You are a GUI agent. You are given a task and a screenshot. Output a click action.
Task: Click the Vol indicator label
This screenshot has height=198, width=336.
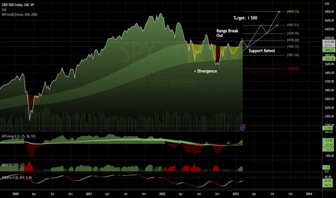tap(4, 10)
